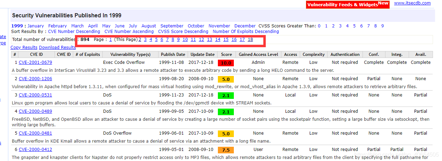Screen dimensions: 442x161
Task: Go to results page 13
Action: coord(210,40)
